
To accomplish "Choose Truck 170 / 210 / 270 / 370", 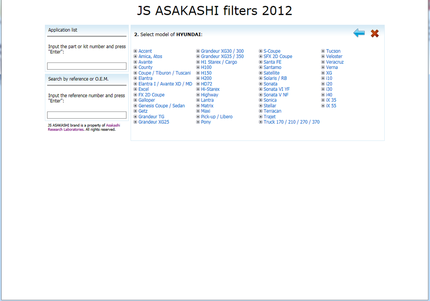I will pyautogui.click(x=291, y=122).
